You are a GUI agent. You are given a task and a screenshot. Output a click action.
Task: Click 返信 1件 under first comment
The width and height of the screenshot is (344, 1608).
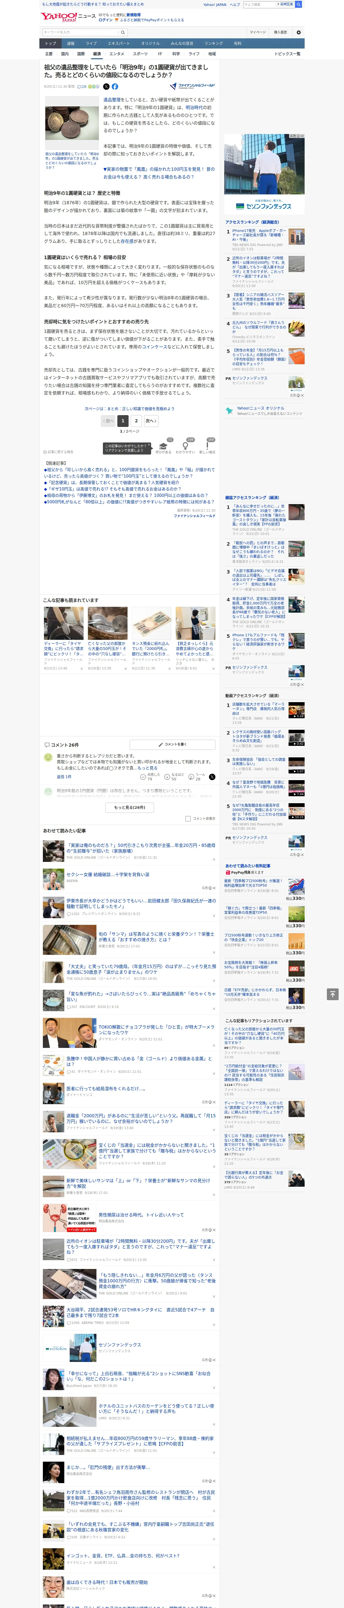(64, 777)
